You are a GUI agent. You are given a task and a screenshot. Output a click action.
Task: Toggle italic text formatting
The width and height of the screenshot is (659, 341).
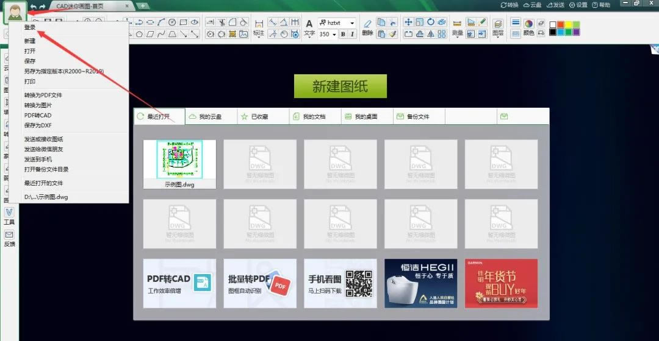(352, 35)
